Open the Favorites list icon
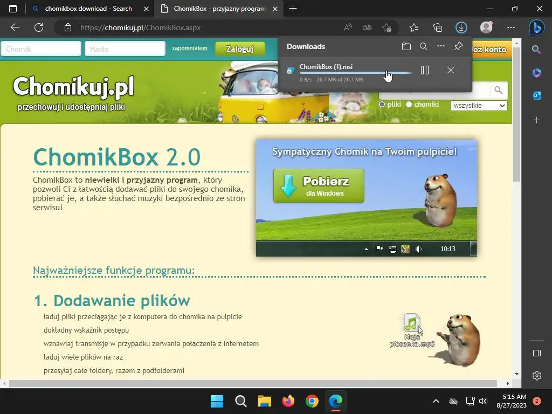The width and height of the screenshot is (552, 414). [x=414, y=27]
